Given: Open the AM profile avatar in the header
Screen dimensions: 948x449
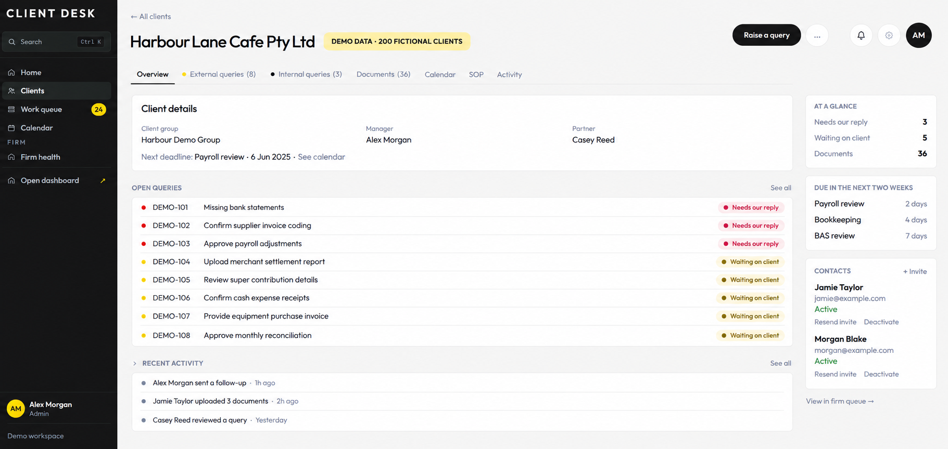Looking at the screenshot, I should [x=919, y=35].
